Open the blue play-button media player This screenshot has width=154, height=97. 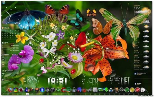point(42,90)
